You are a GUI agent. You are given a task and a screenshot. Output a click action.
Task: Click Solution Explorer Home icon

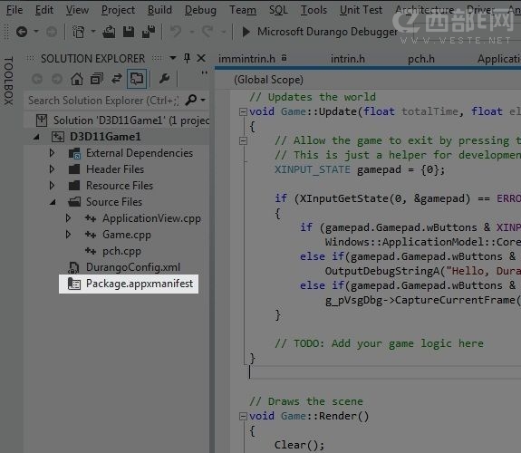coord(77,79)
